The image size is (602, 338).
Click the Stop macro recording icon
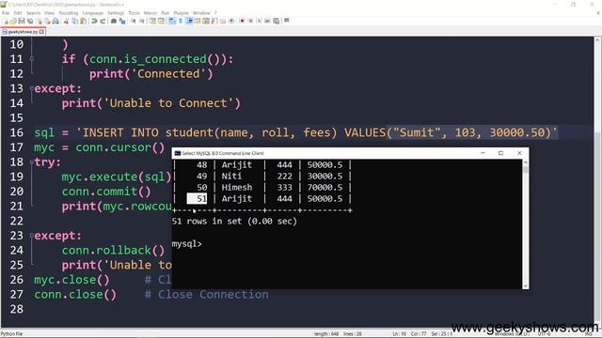250,21
